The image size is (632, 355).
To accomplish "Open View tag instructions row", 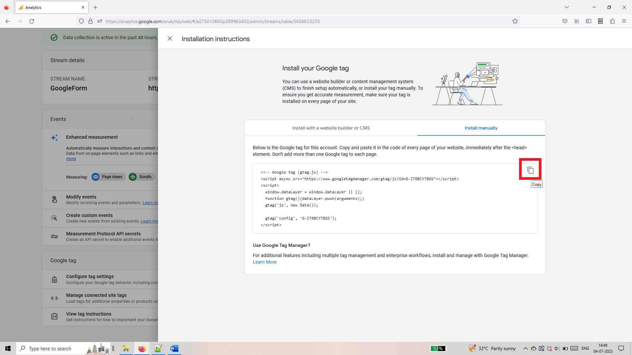I will pyautogui.click(x=100, y=317).
